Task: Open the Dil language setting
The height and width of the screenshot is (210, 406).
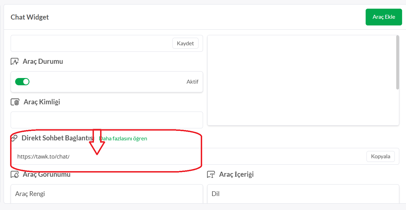Action: pyautogui.click(x=303, y=194)
